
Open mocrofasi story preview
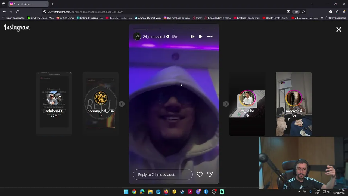pos(294,103)
